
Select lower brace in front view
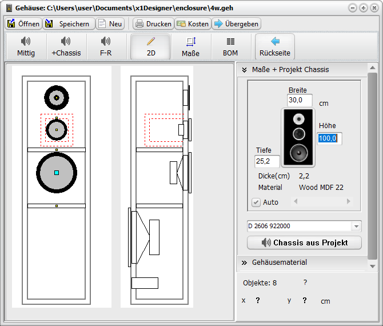click(x=57, y=206)
